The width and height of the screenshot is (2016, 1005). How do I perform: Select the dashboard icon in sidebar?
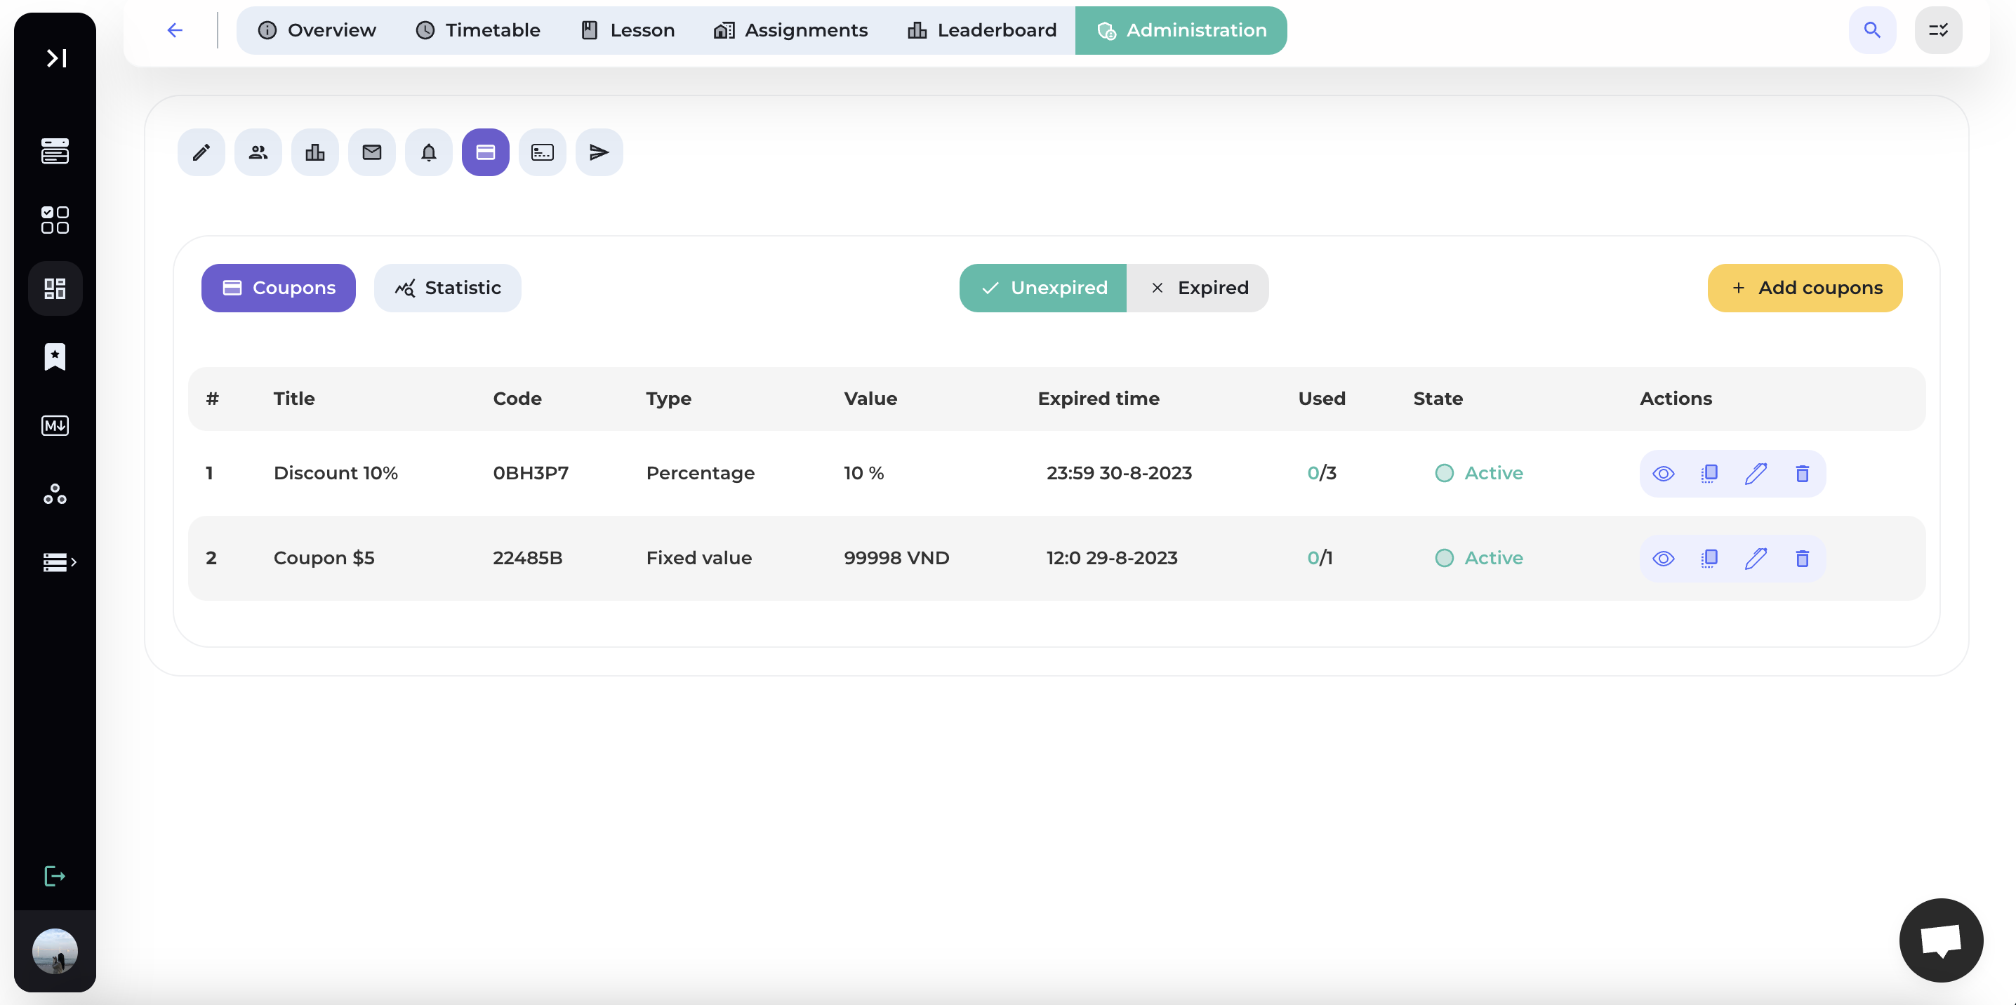click(x=55, y=288)
